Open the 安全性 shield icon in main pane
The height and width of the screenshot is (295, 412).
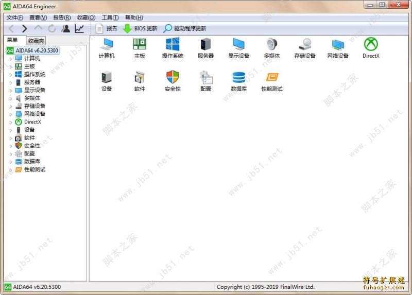[173, 81]
